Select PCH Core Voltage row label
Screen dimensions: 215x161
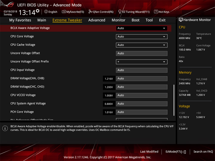point(22,112)
